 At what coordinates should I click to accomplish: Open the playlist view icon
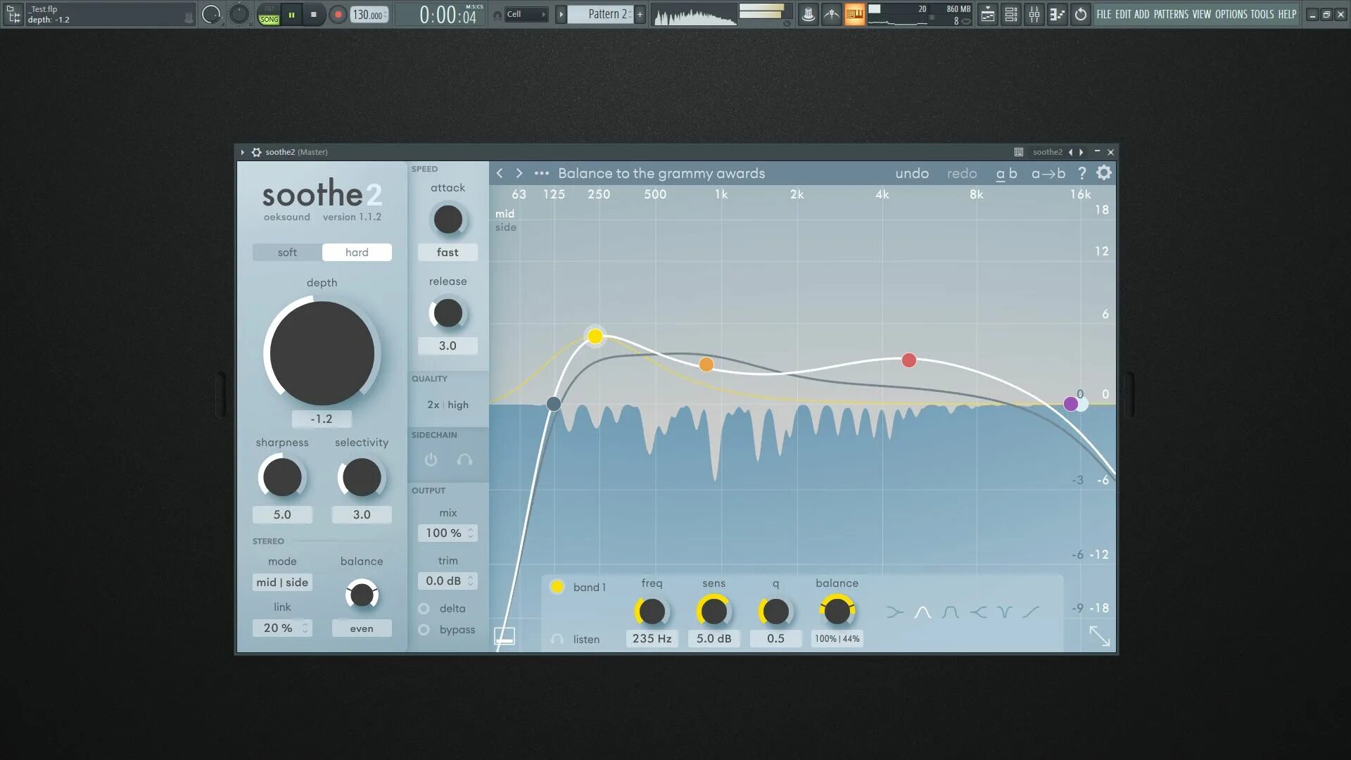[x=988, y=14]
